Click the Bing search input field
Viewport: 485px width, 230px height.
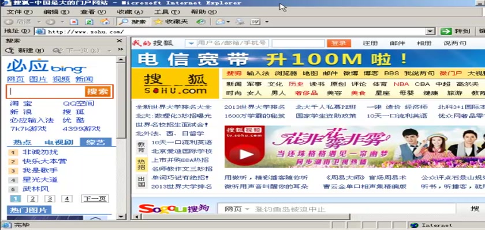(x=46, y=91)
